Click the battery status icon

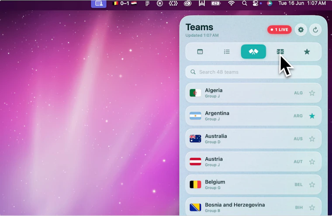(216, 3)
